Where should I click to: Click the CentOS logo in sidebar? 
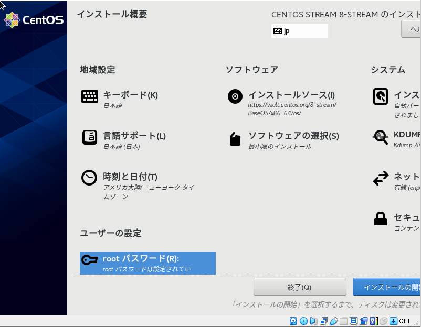tap(34, 20)
